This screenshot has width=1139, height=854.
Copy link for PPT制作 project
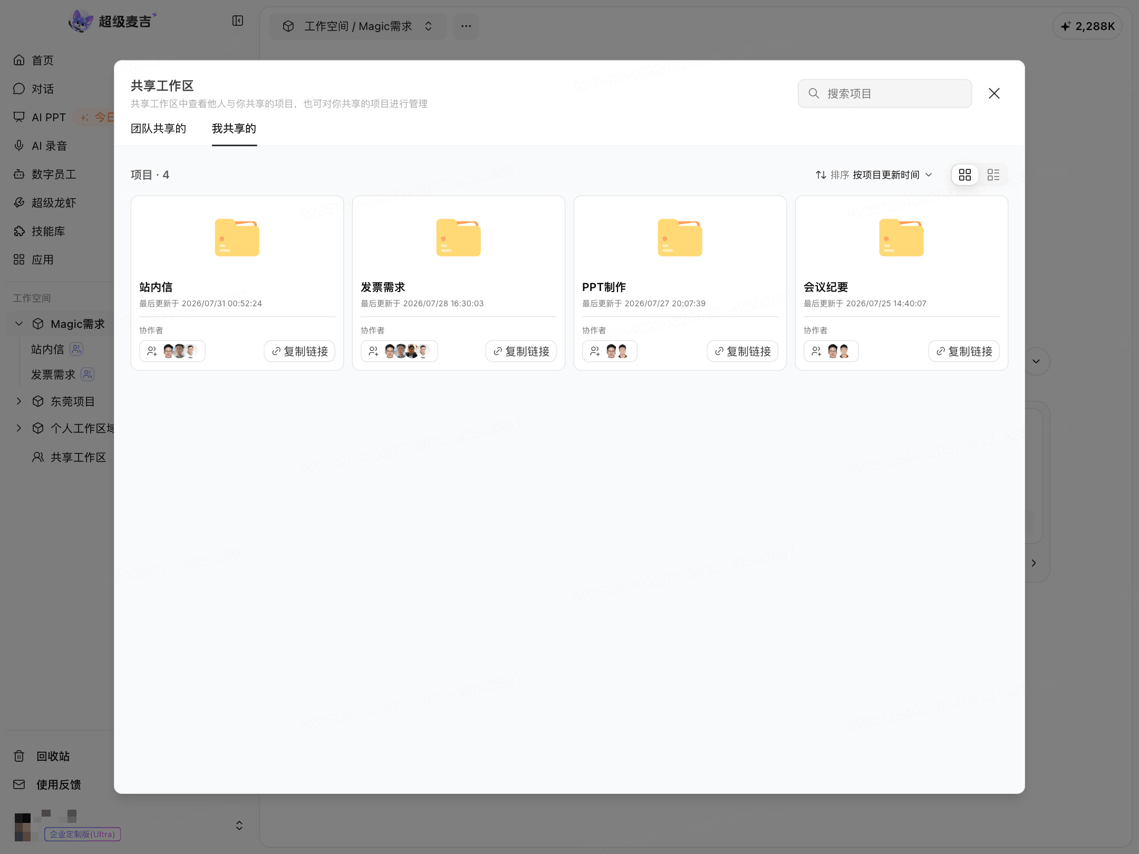coord(742,351)
